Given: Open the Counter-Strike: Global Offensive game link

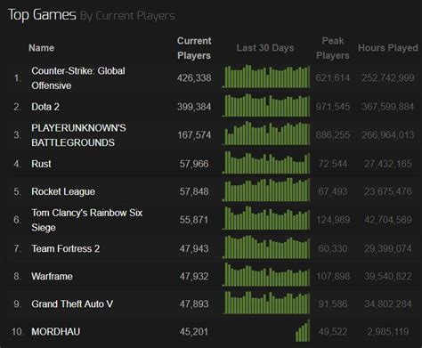Looking at the screenshot, I should point(78,78).
